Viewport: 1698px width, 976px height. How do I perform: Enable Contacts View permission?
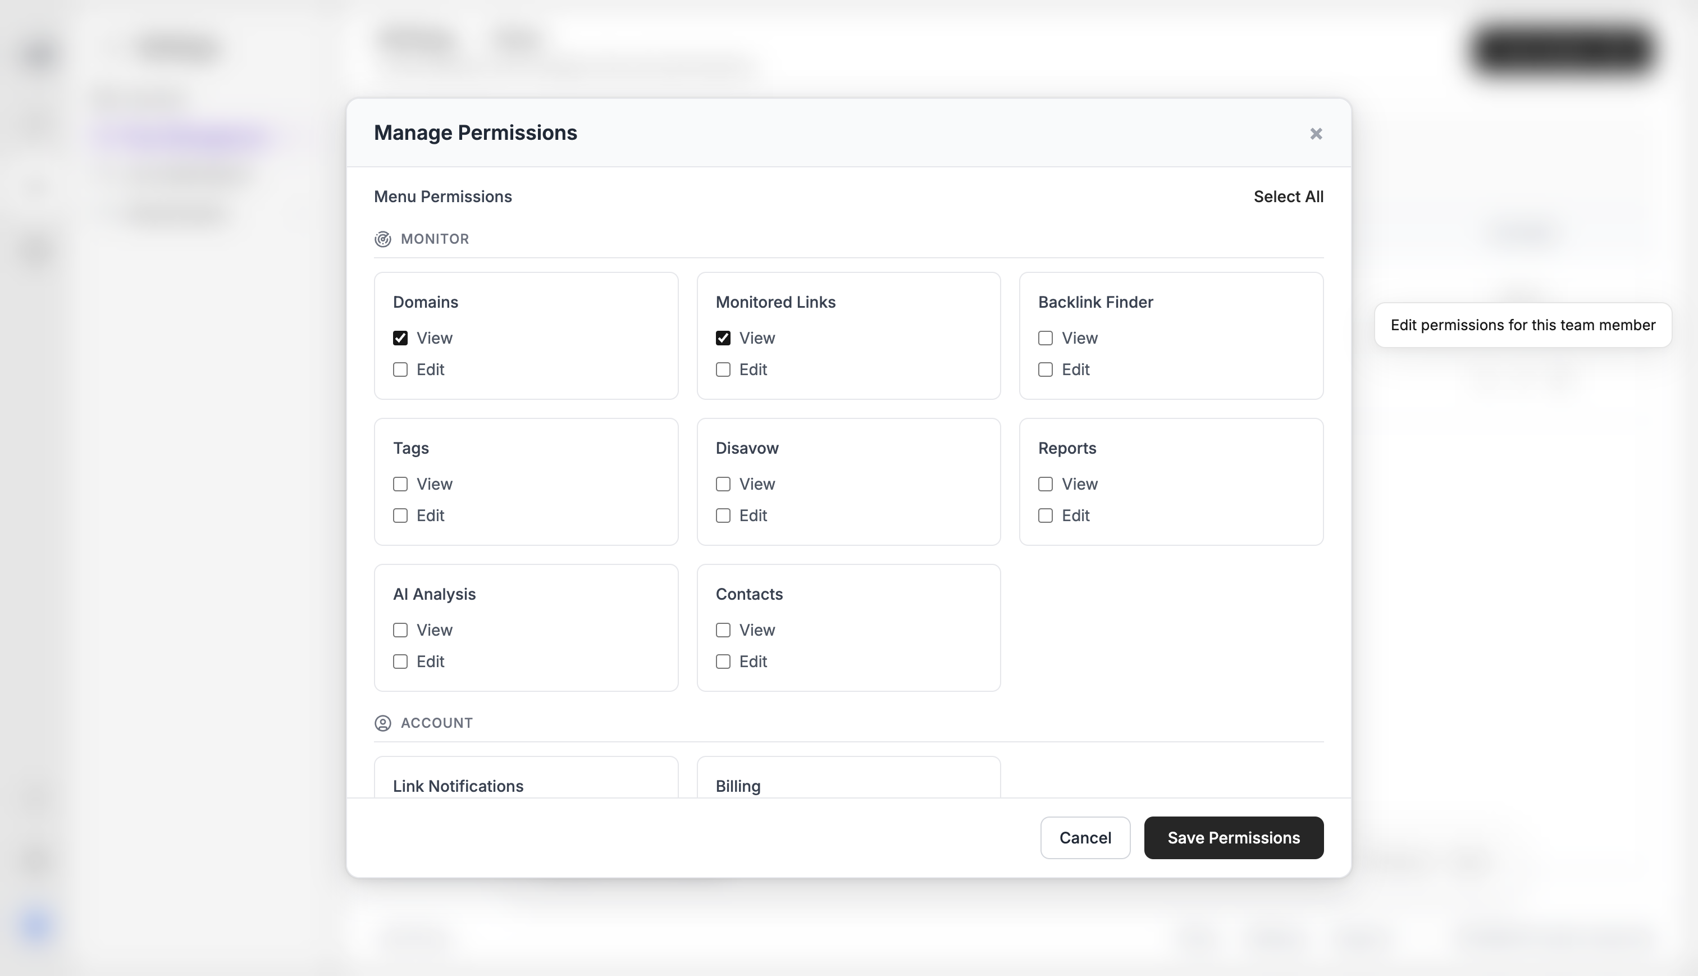click(x=723, y=630)
